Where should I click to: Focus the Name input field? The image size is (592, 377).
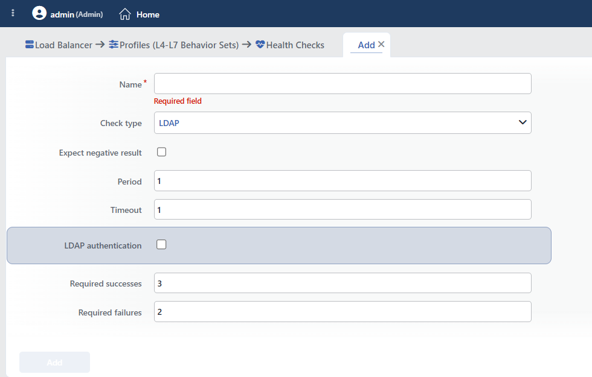click(x=343, y=84)
